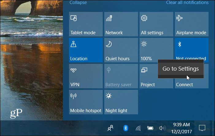Open the Wi-Fi network tray icon
This screenshot has width=215, height=136.
(138, 128)
